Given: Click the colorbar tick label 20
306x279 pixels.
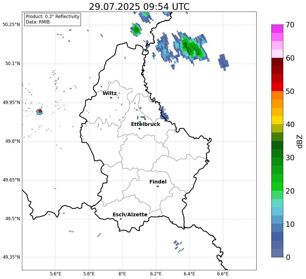Looking at the screenshot, I should pos(290,191).
